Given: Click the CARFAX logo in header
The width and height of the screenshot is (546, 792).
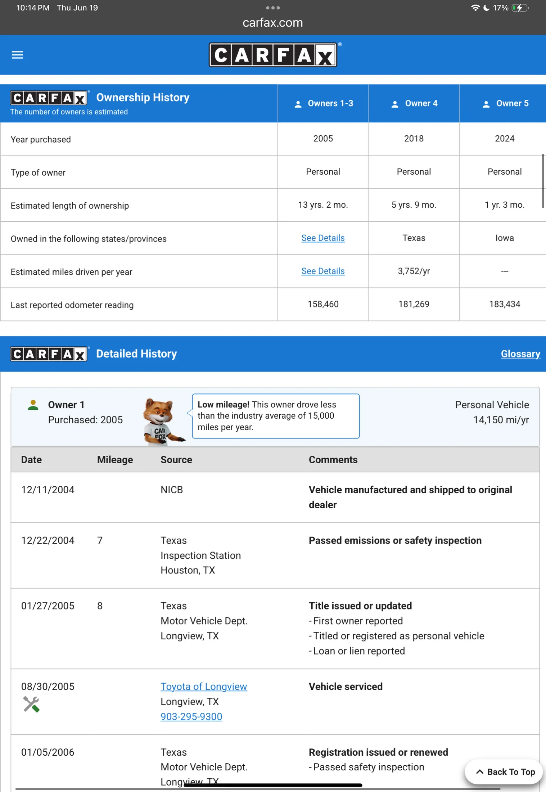Looking at the screenshot, I should pyautogui.click(x=273, y=55).
